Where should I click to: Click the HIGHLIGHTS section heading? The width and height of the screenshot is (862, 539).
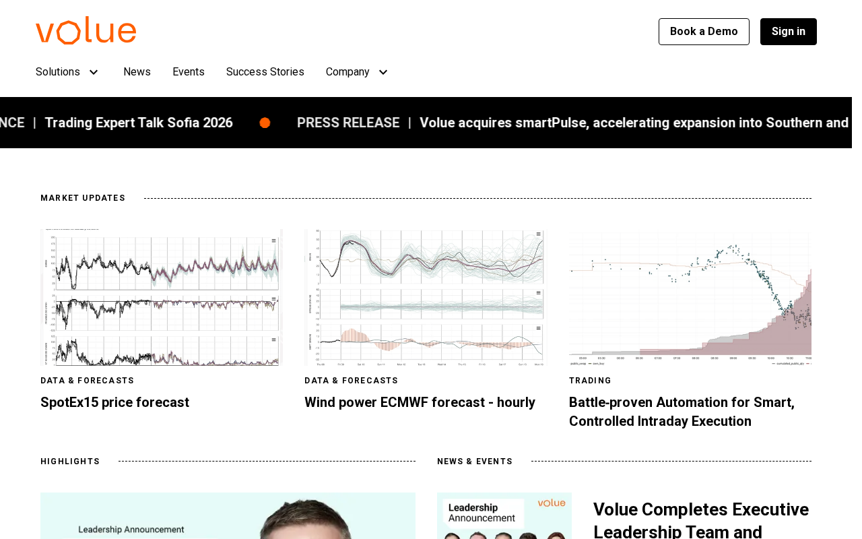click(x=70, y=462)
